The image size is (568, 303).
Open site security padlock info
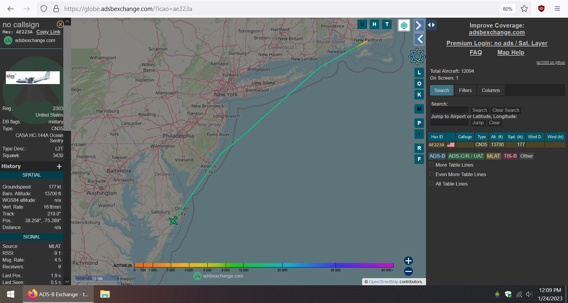coord(56,9)
